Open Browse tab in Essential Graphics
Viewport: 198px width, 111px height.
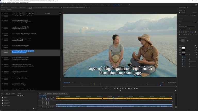(x=181, y=10)
